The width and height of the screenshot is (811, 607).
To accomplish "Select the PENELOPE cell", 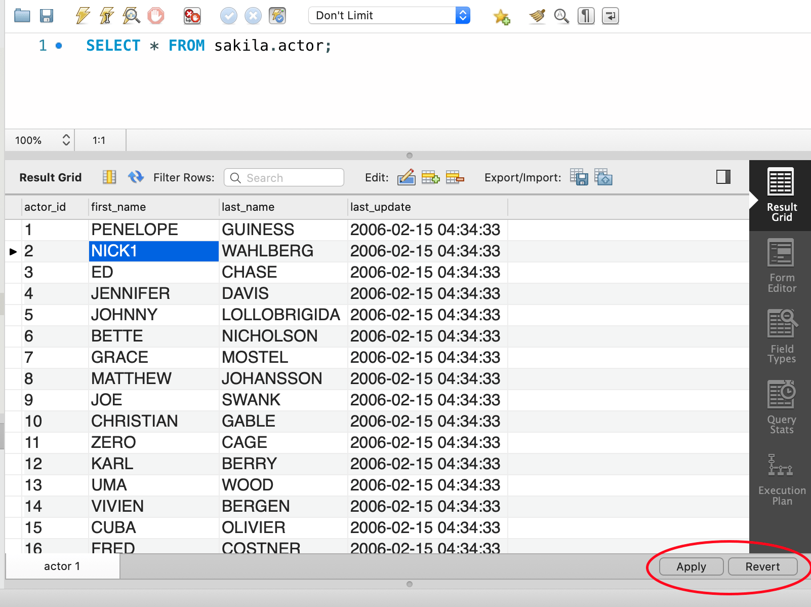I will 154,230.
